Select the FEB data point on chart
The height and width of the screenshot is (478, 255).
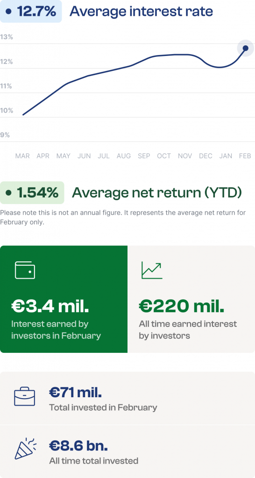(x=246, y=48)
